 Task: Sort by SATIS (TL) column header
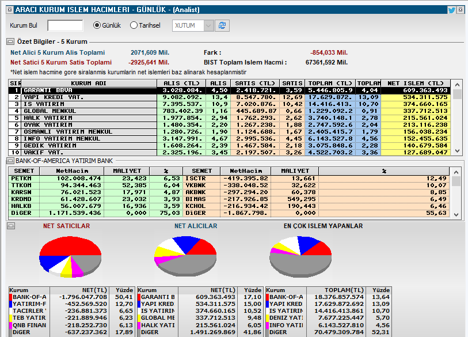[254, 84]
